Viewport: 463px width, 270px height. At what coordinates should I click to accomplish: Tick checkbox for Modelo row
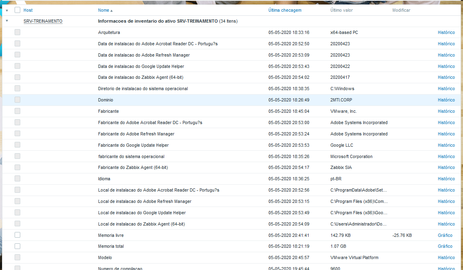(17, 257)
